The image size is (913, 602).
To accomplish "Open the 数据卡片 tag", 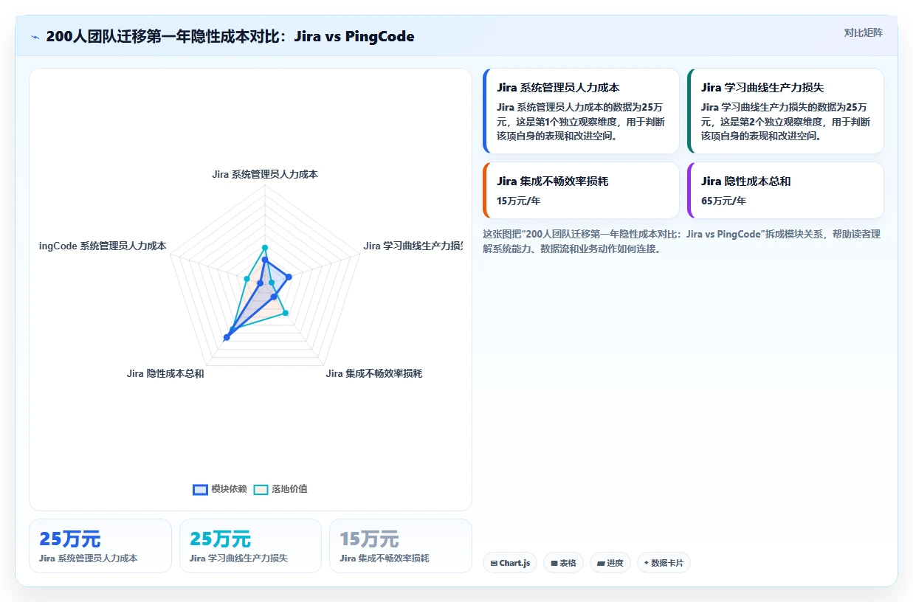I will point(664,563).
